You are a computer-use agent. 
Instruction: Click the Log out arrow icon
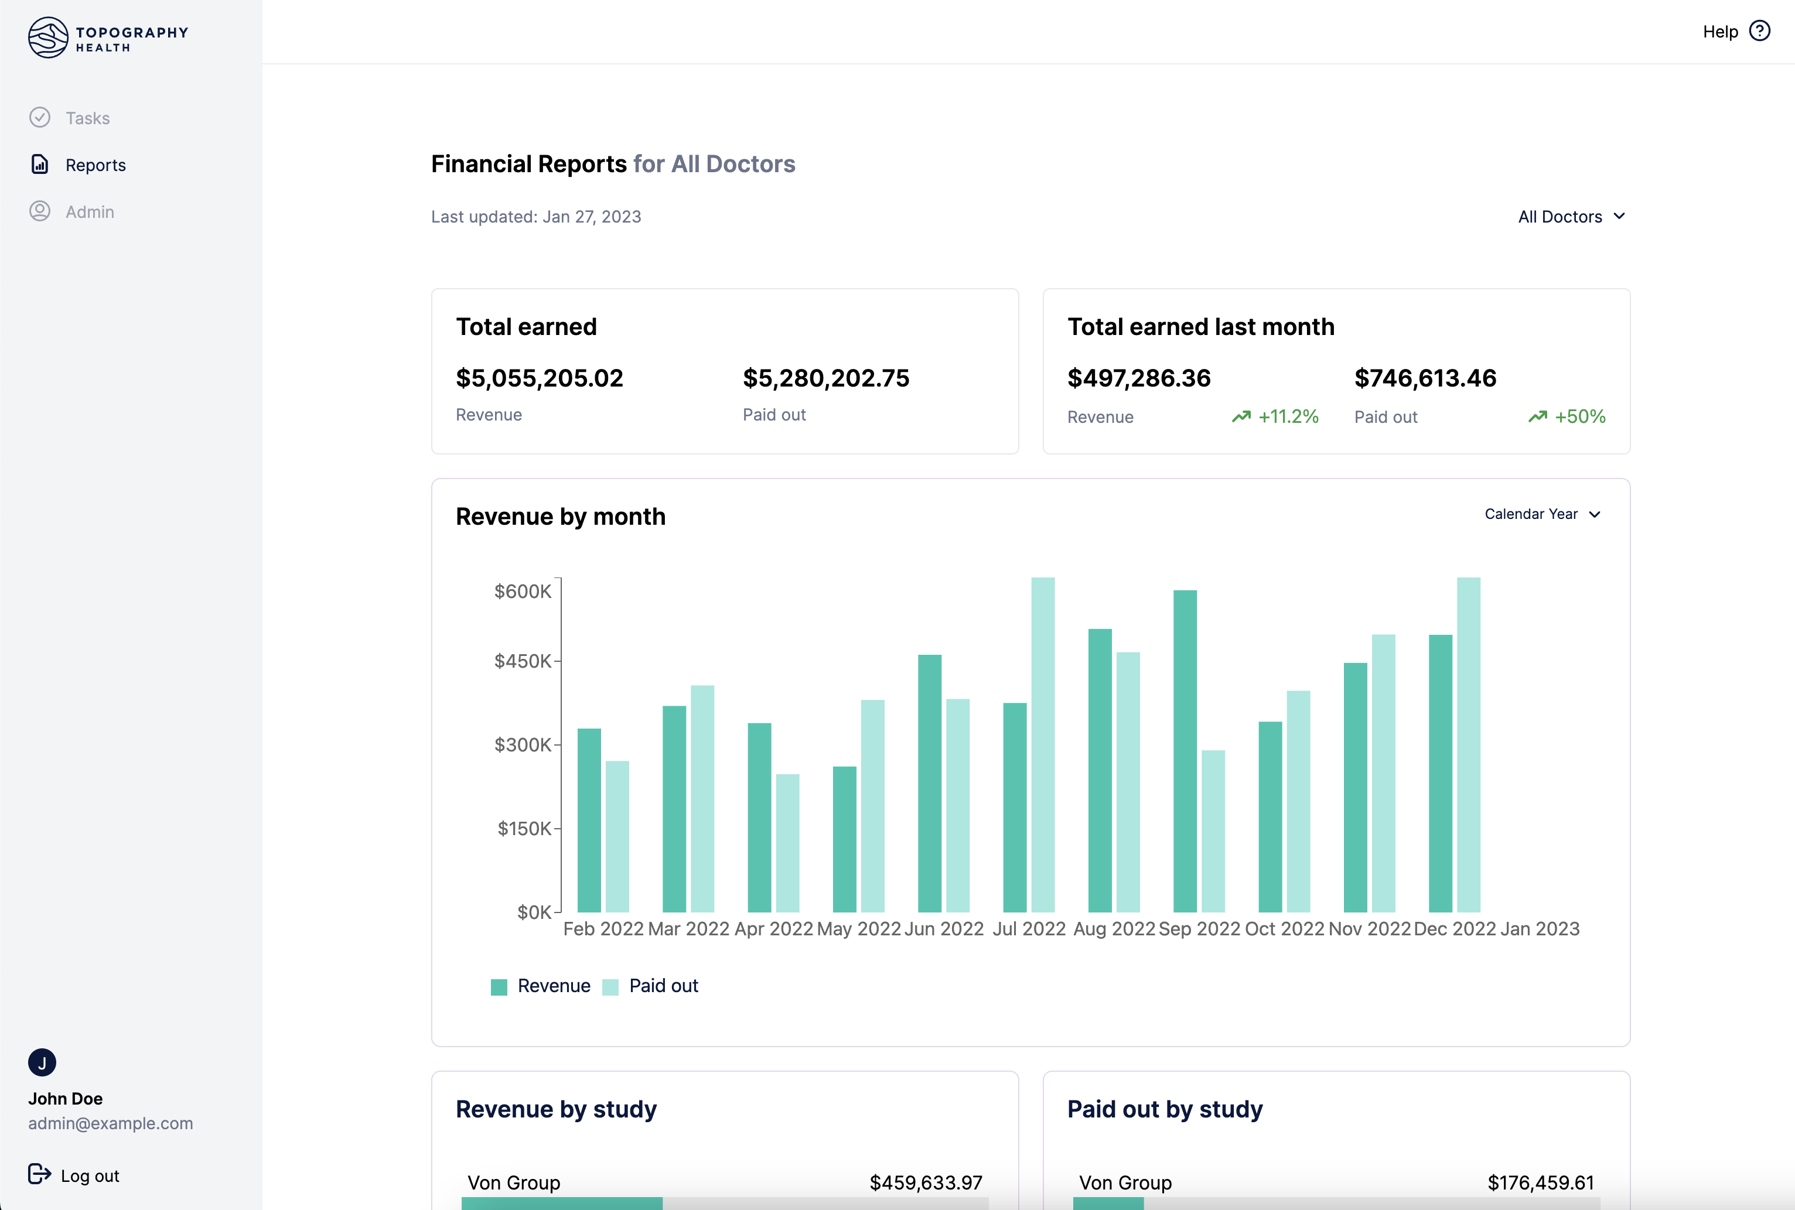(x=39, y=1174)
